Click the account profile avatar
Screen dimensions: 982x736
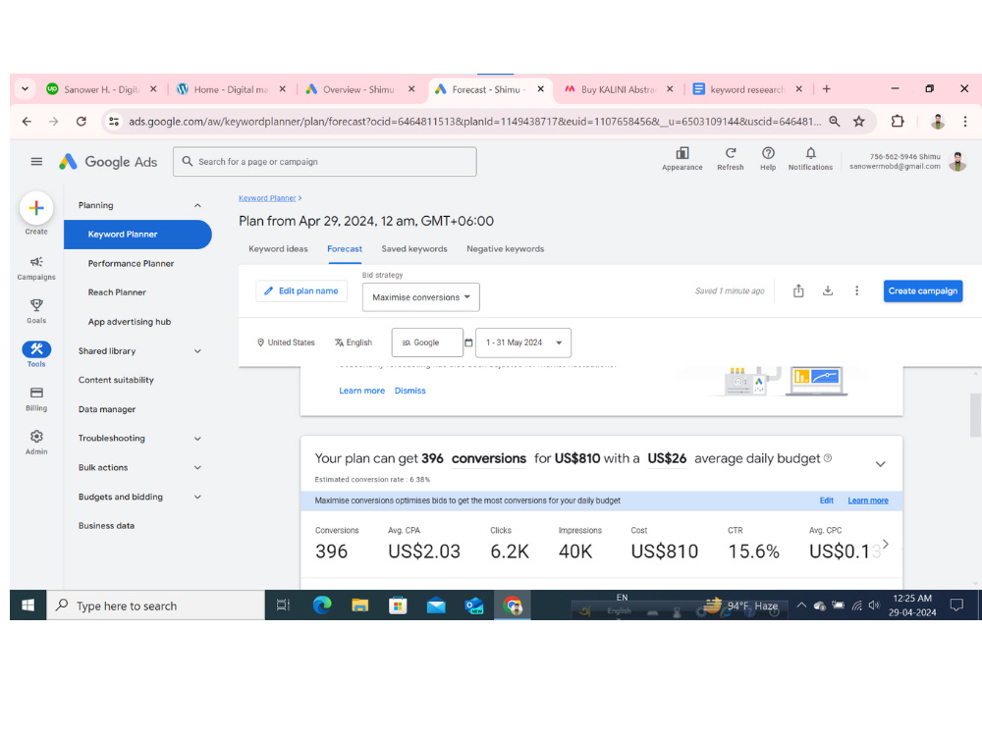(957, 162)
